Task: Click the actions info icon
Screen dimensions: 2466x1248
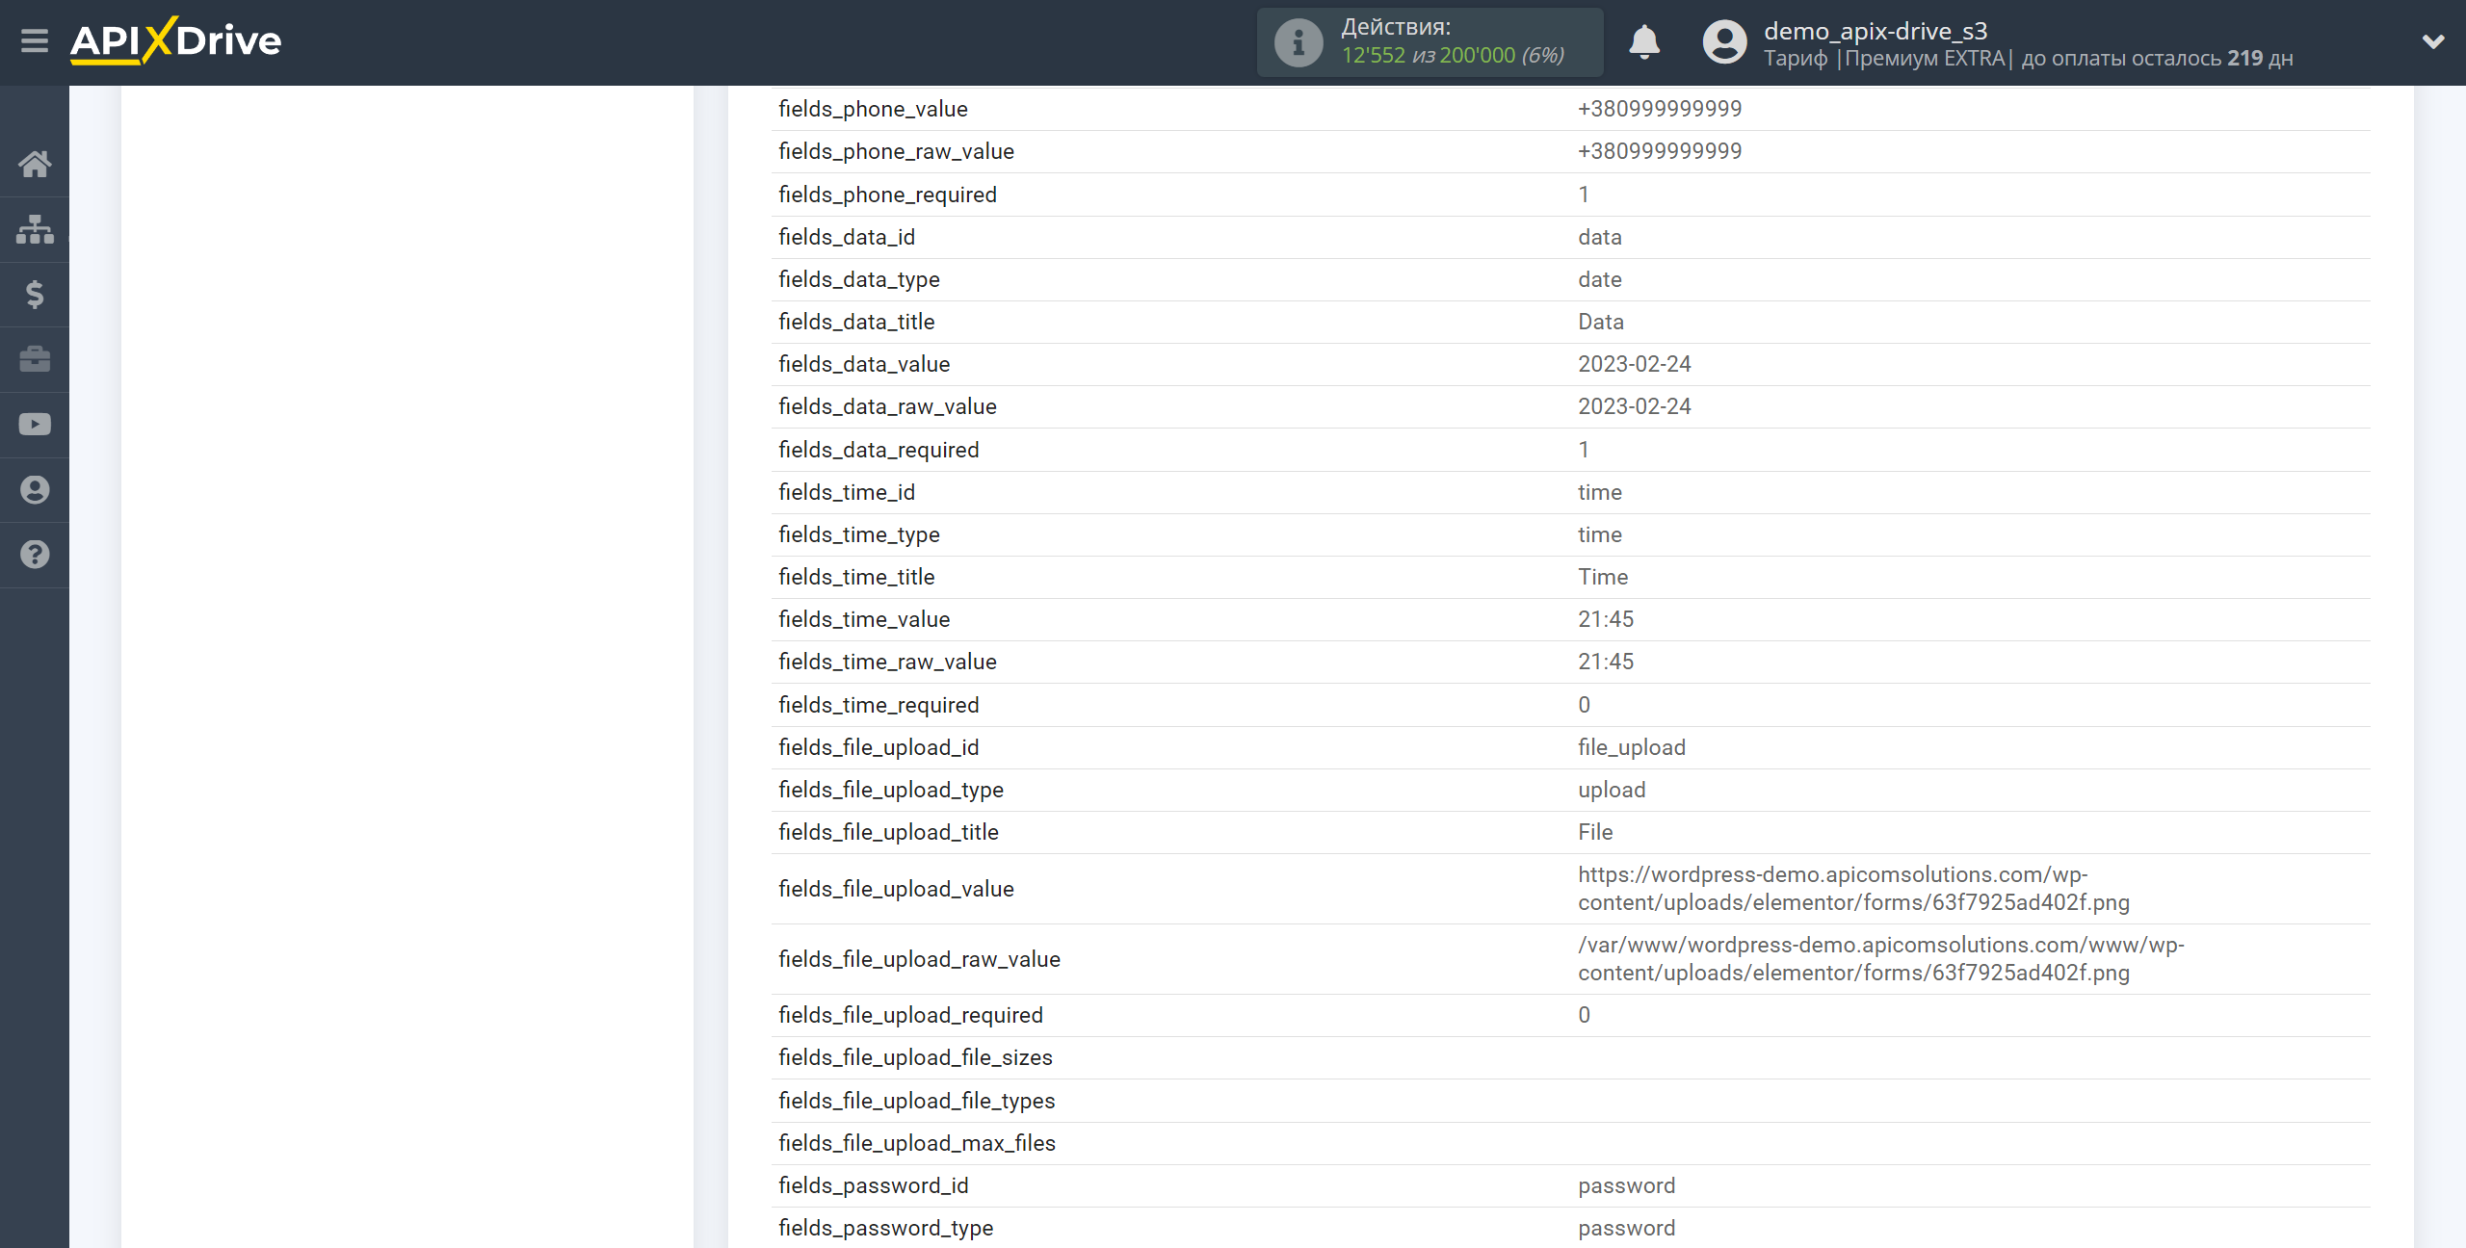Action: tap(1299, 42)
